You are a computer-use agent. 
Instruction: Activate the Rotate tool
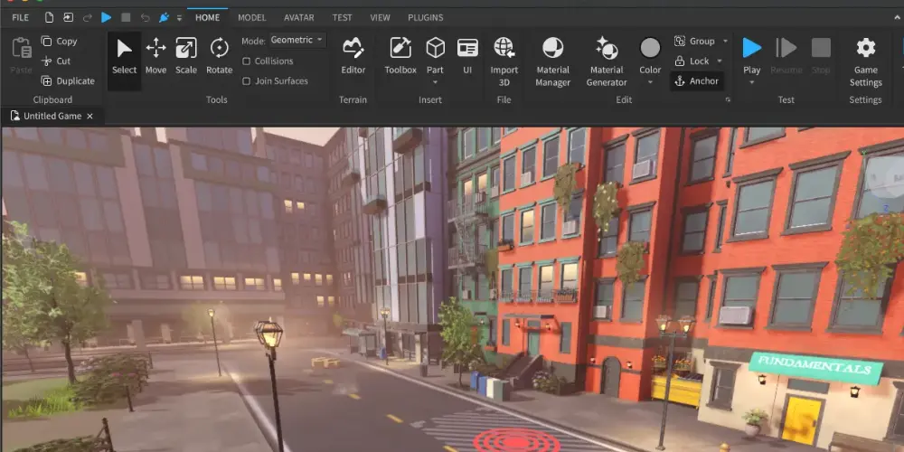pyautogui.click(x=219, y=56)
